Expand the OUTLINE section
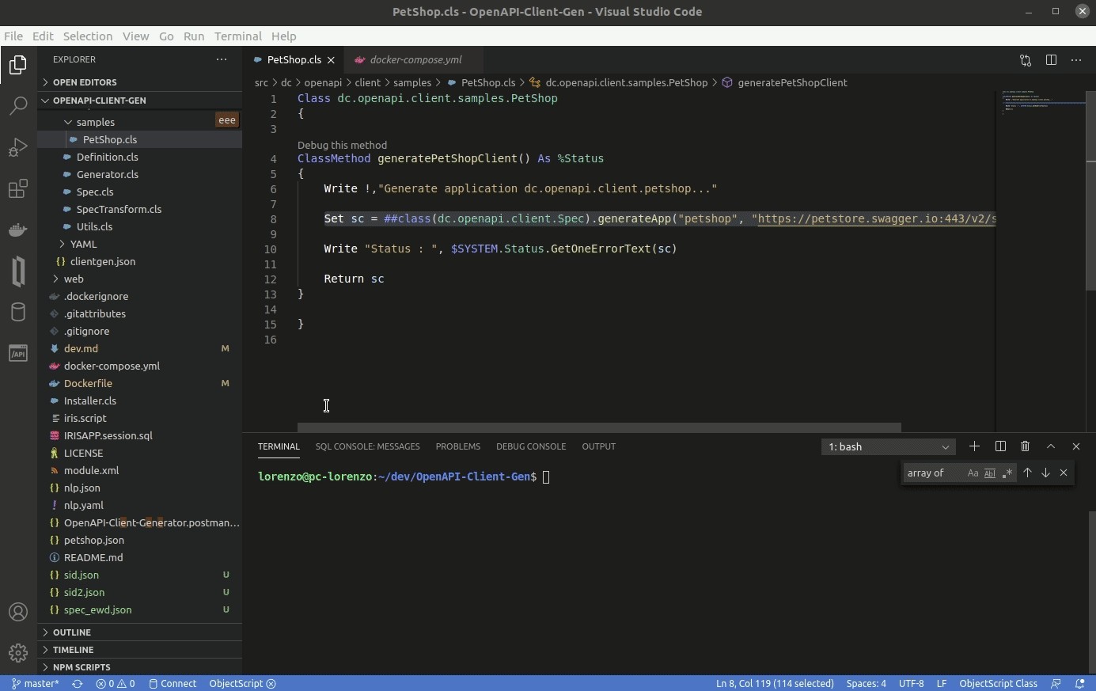 coord(72,632)
